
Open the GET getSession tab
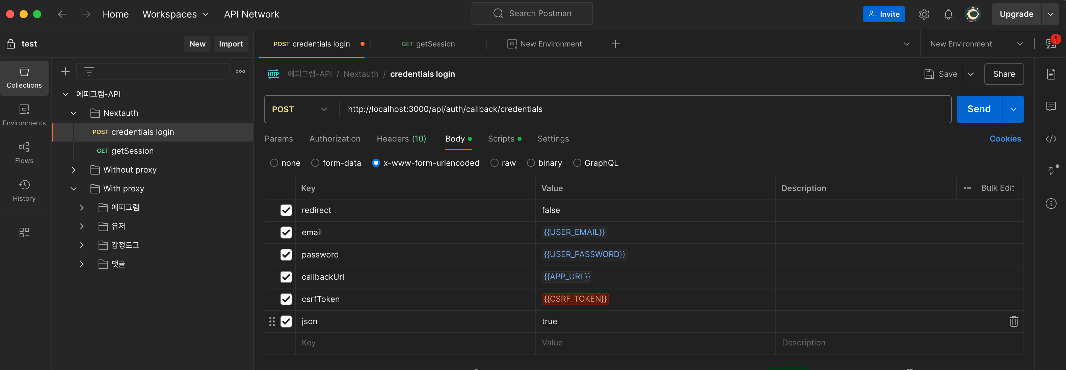pyautogui.click(x=428, y=44)
